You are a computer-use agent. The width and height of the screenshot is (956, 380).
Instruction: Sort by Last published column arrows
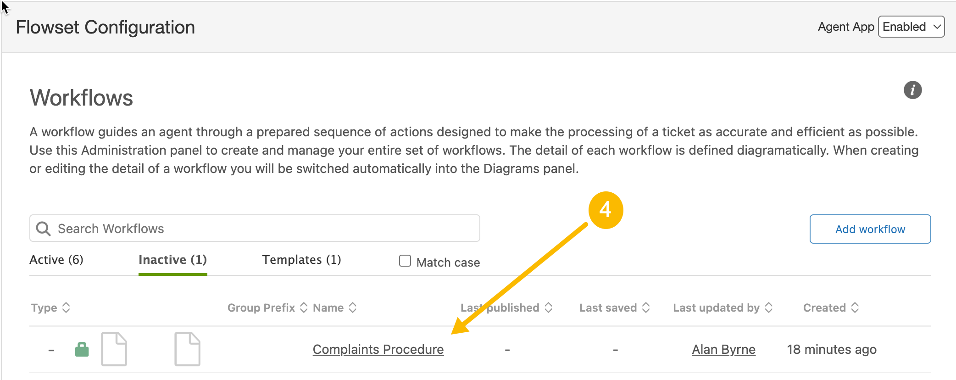click(549, 307)
